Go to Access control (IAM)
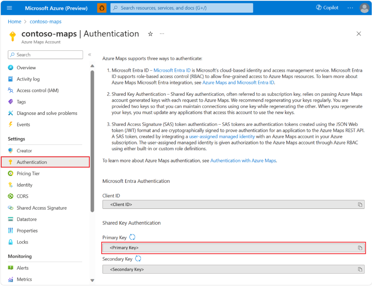The image size is (372, 286). click(x=37, y=90)
